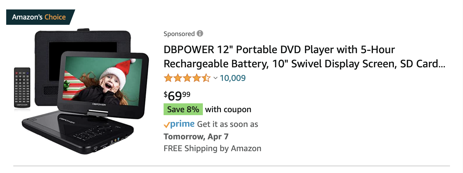Click the Prime checkmark logo

pyautogui.click(x=179, y=124)
